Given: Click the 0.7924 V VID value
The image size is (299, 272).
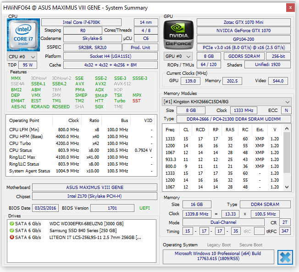Looking at the screenshot, I should pyautogui.click(x=143, y=150).
